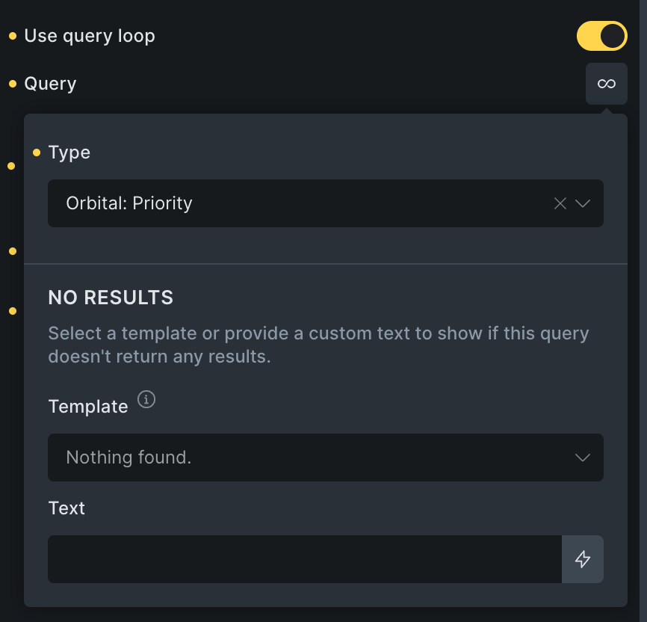Click yellow dot beside Query label
This screenshot has height=622, width=647.
(13, 84)
